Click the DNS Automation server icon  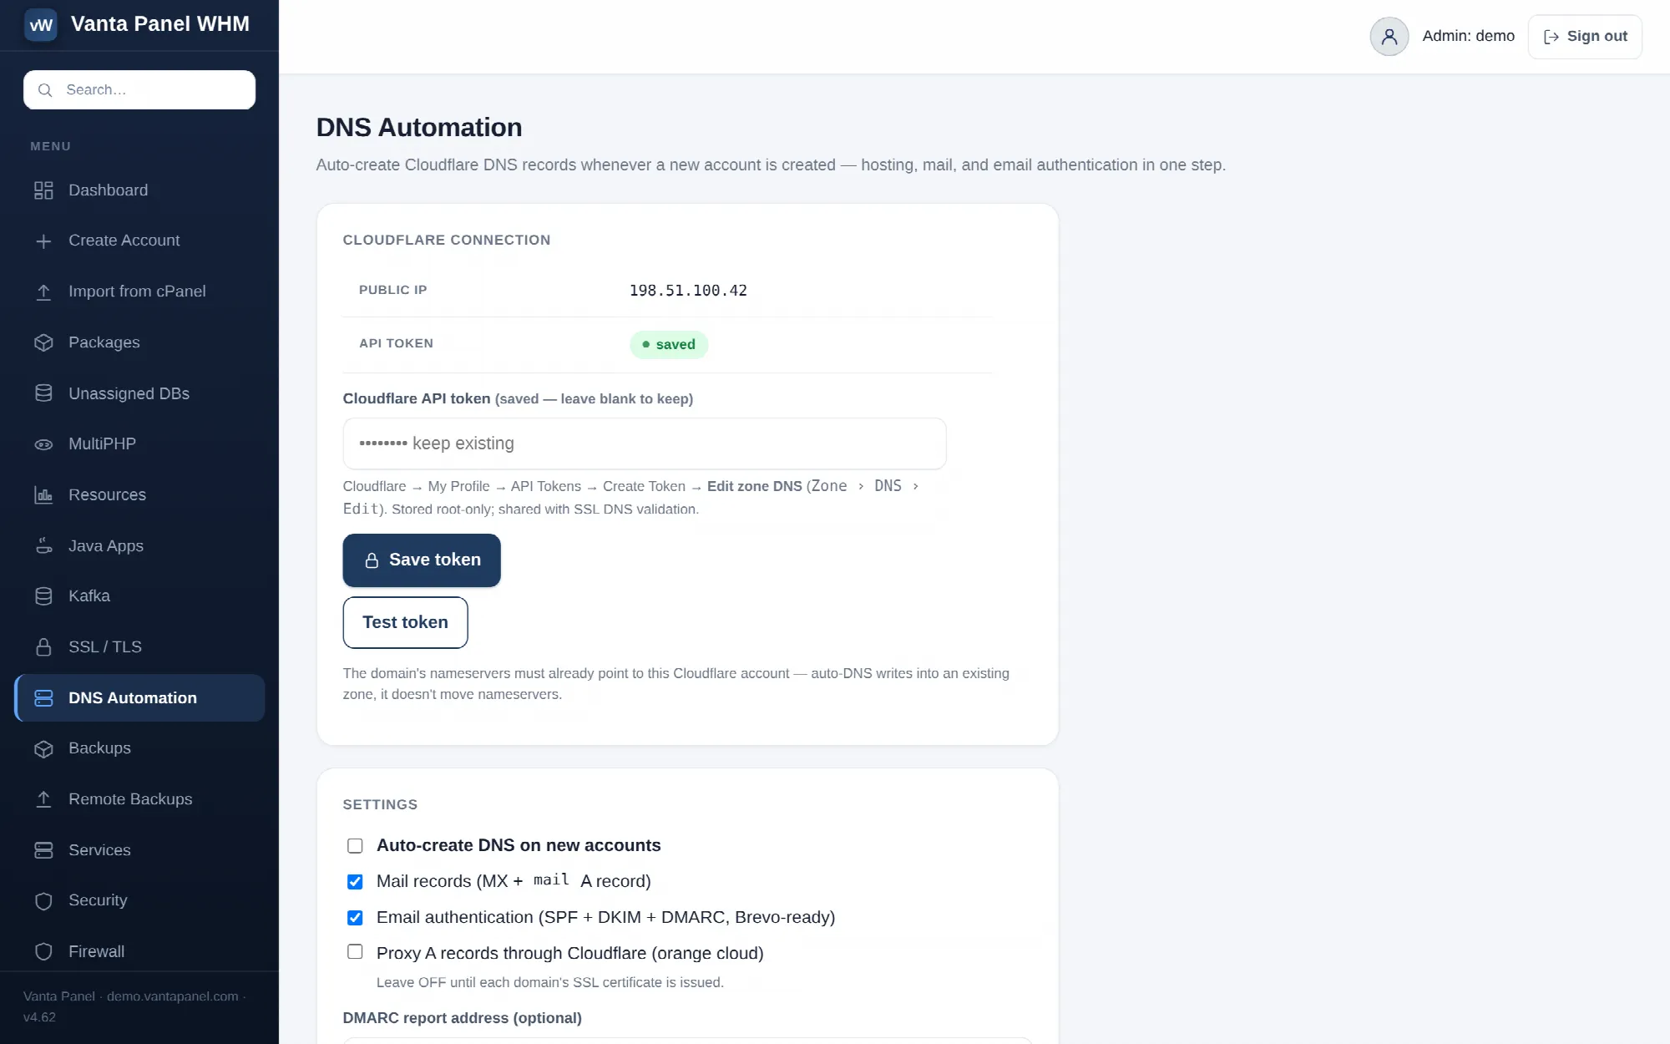coord(43,698)
